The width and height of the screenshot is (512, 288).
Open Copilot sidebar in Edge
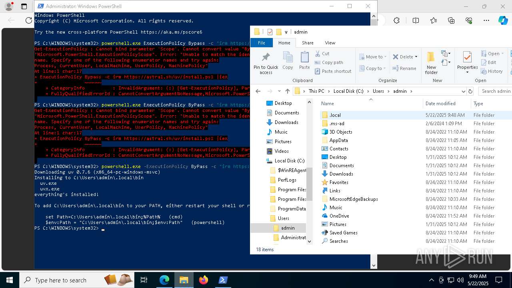503,21
